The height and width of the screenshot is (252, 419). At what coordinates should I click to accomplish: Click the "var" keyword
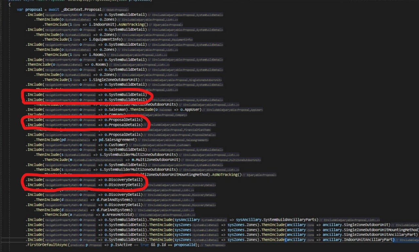pos(20,9)
